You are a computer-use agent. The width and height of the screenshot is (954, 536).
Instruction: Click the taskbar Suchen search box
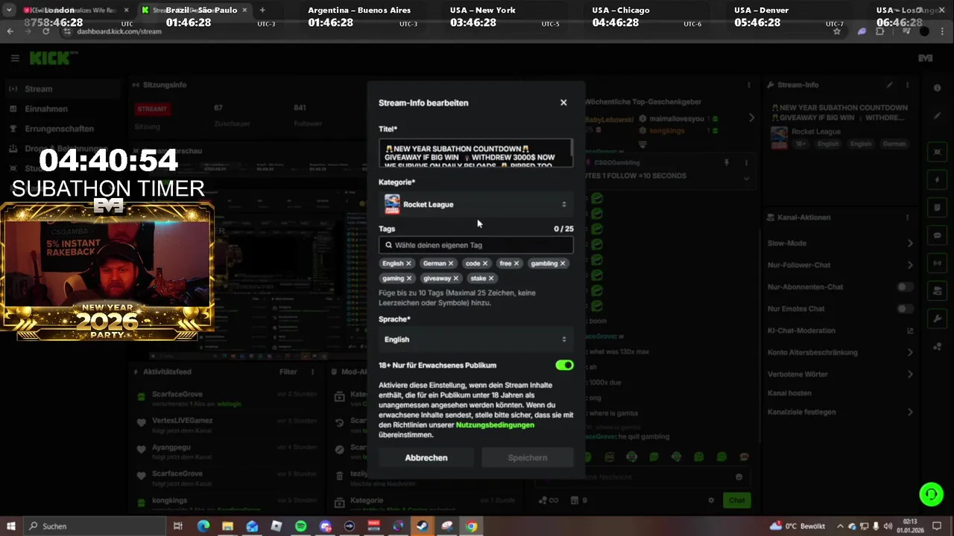tap(95, 526)
